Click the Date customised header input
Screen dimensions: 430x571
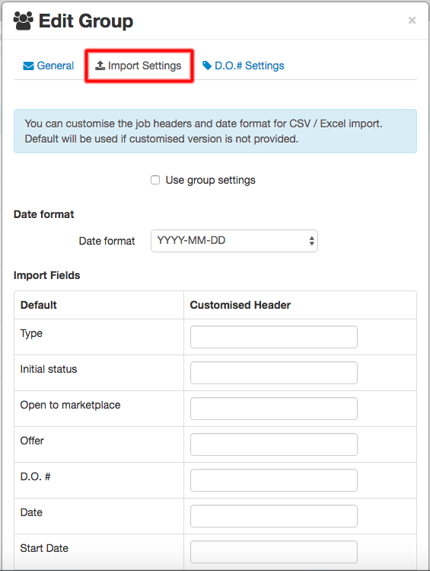(274, 516)
